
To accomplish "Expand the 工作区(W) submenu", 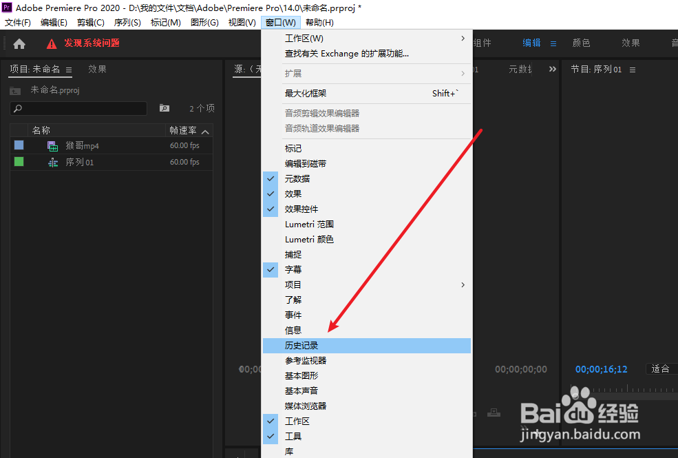I will click(367, 38).
